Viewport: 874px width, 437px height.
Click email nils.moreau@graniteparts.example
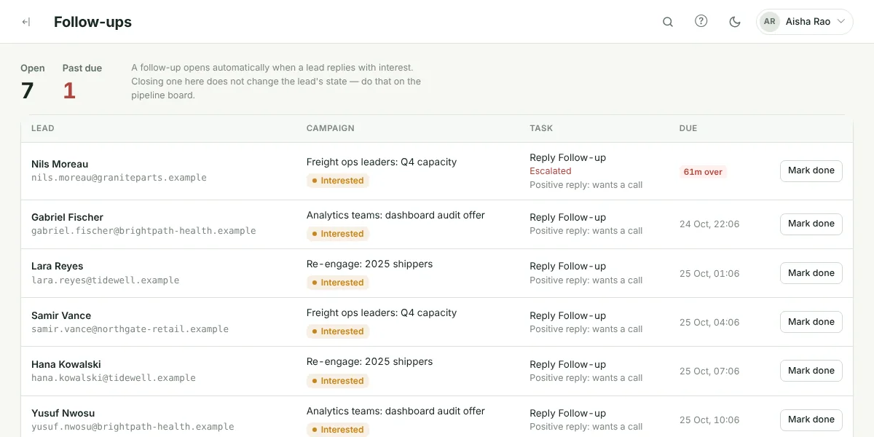[119, 178]
